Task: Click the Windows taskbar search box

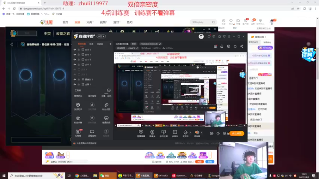Action: [x=37, y=175]
